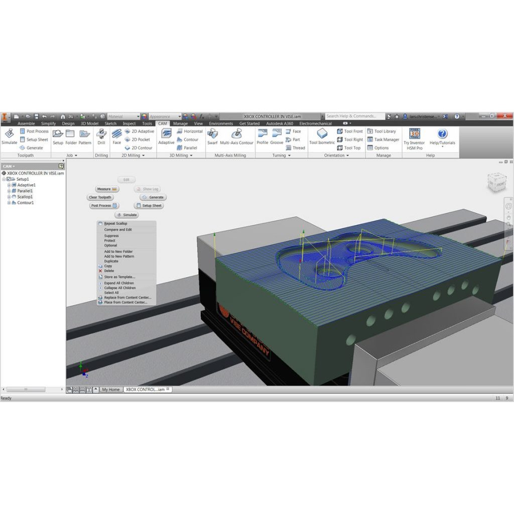Choose the 3D Contour strategy
The width and height of the screenshot is (514, 514).
tap(188, 140)
